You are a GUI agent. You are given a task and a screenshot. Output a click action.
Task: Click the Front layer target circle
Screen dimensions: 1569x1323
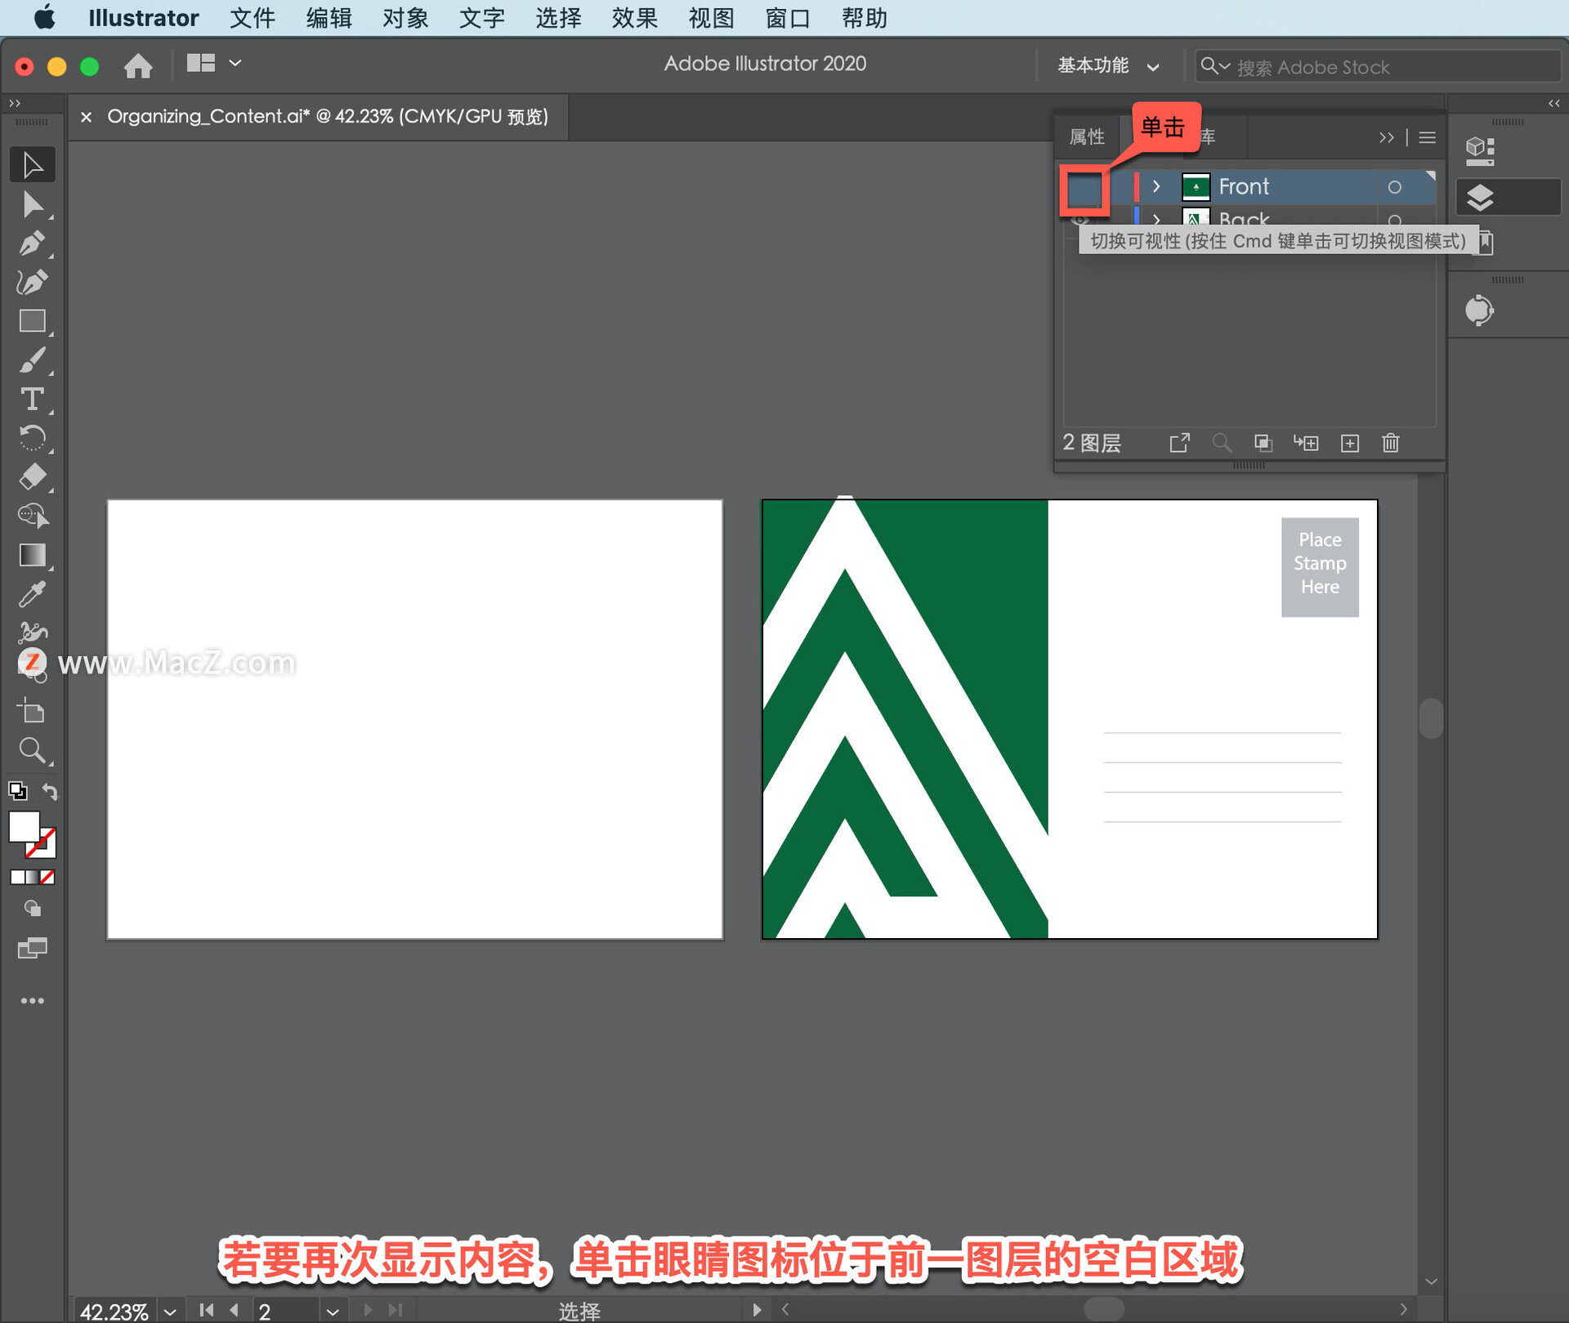[1394, 187]
